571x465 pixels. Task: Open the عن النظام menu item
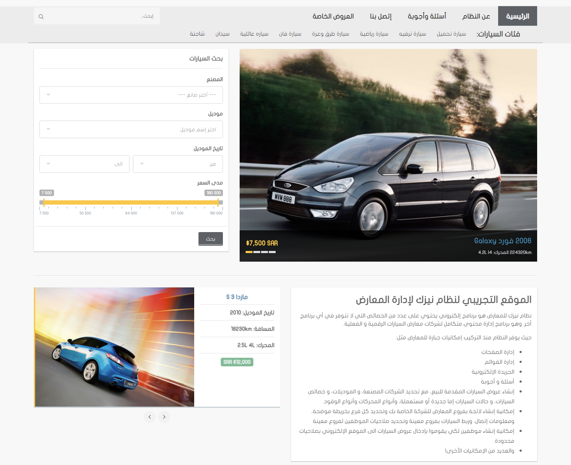pos(476,16)
